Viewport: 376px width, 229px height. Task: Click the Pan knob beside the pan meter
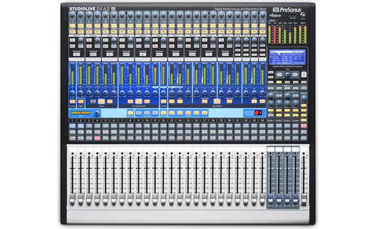tap(97, 113)
